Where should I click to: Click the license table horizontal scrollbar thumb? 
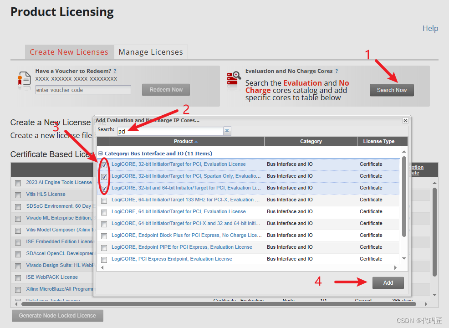coord(219,304)
